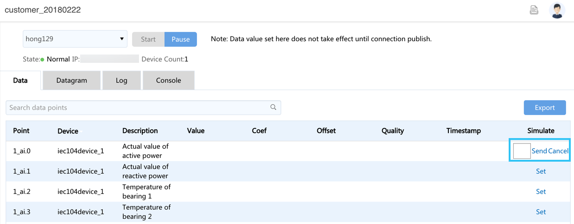Screen dimensions: 574x224
Task: Click the Timestamp column header
Action: click(464, 131)
